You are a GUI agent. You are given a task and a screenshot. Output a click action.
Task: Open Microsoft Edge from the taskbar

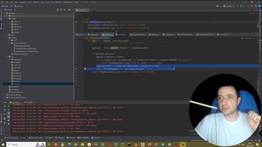point(69,145)
